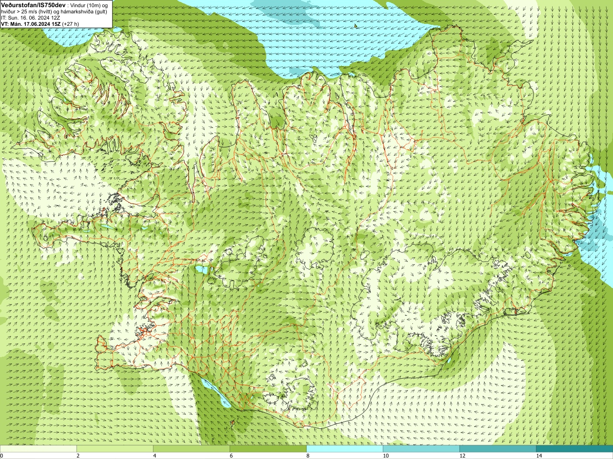613x459 pixels.
Task: Click the '(+27 h)' forecast offset text
Action: pyautogui.click(x=71, y=24)
